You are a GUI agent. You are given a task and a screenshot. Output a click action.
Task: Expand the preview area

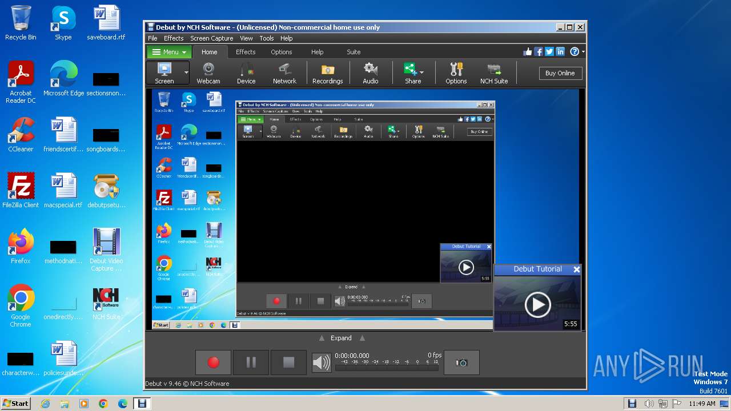pos(341,338)
